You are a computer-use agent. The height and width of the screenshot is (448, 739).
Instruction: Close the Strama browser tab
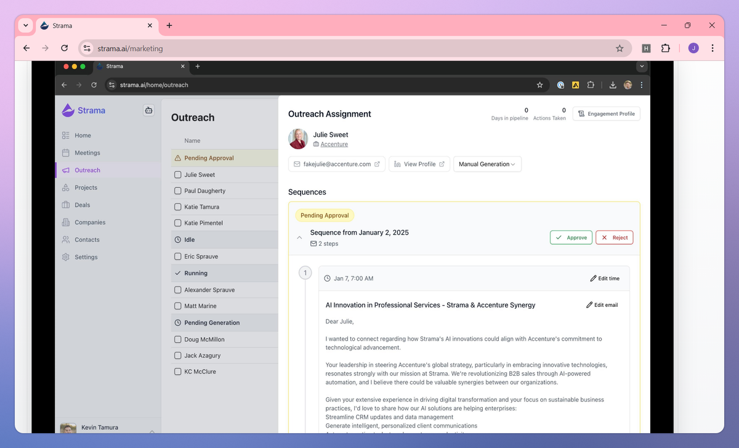[150, 26]
